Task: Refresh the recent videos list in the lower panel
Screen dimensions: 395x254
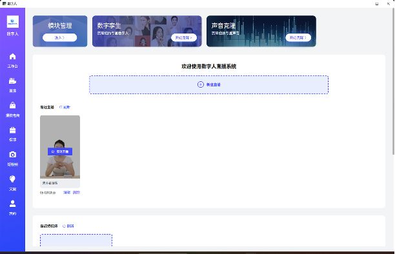Action: 68,226
